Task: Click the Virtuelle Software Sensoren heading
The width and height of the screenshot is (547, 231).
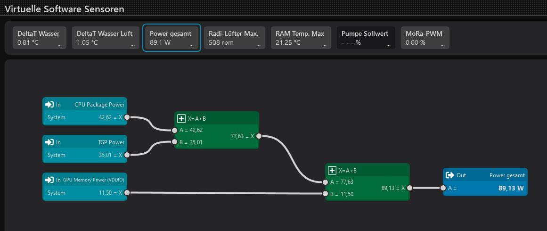Action: click(x=65, y=8)
